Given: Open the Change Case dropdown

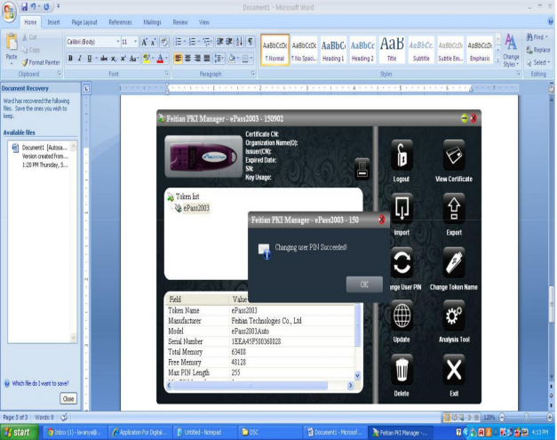Looking at the screenshot, I should coord(134,59).
